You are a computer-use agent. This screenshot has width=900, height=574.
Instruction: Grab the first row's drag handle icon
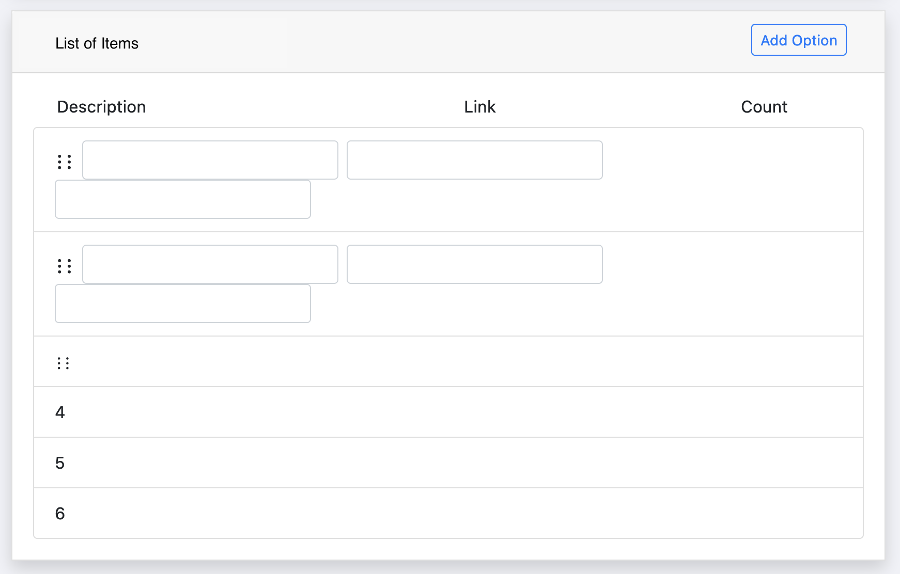pyautogui.click(x=65, y=162)
